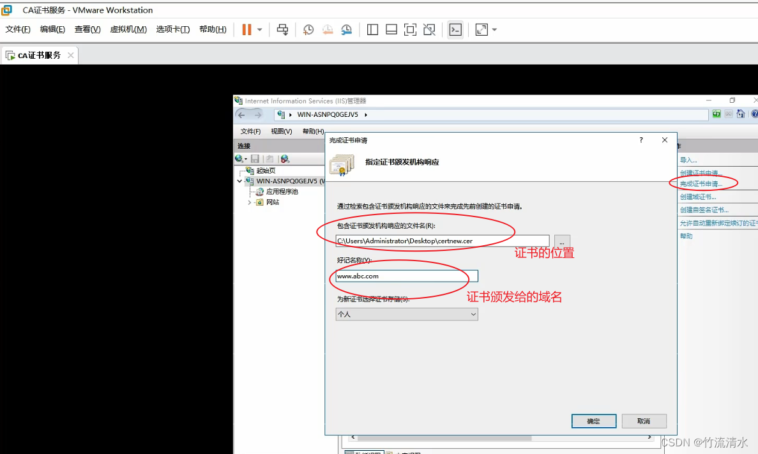The width and height of the screenshot is (758, 454).
Task: Open VMware 编辑(E) menu
Action: click(52, 29)
